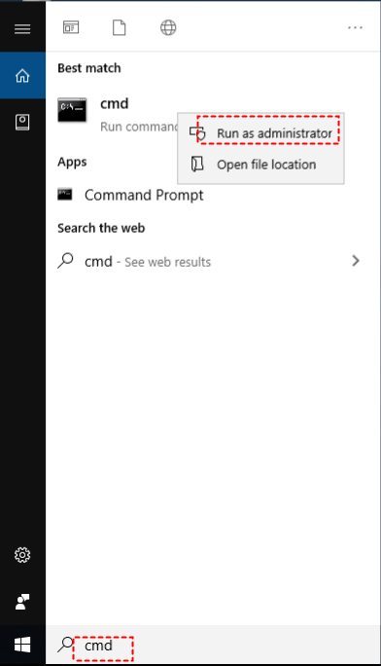The width and height of the screenshot is (381, 666).
Task: Open the Notebook sidebar icon
Action: click(x=22, y=123)
